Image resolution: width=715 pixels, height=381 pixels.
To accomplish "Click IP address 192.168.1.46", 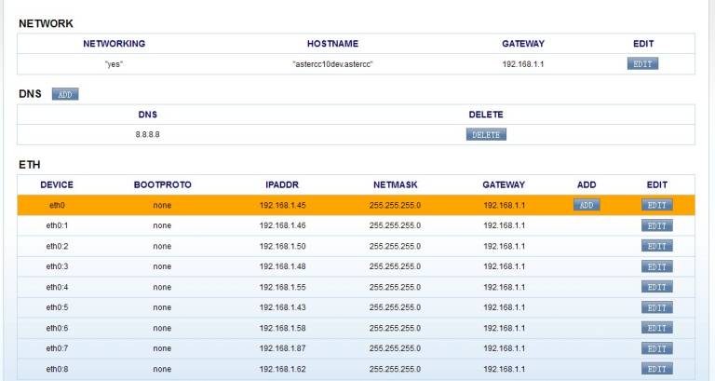I will coord(284,225).
